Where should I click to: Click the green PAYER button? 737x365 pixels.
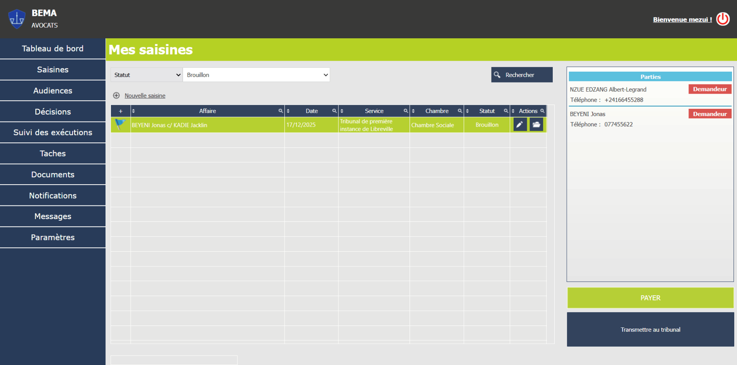click(x=650, y=298)
